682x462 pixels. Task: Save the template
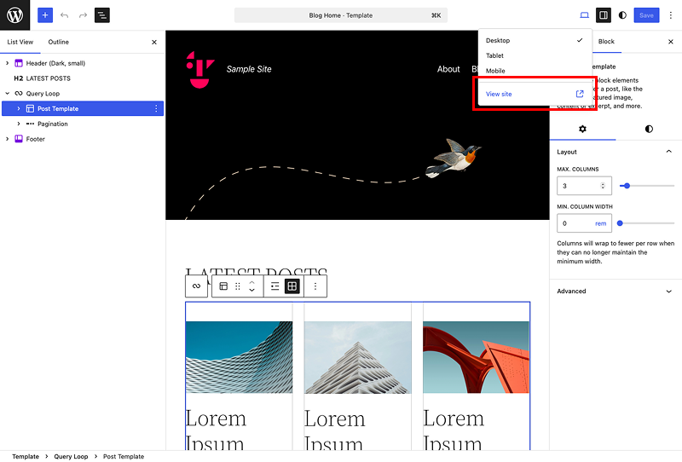[x=646, y=15]
